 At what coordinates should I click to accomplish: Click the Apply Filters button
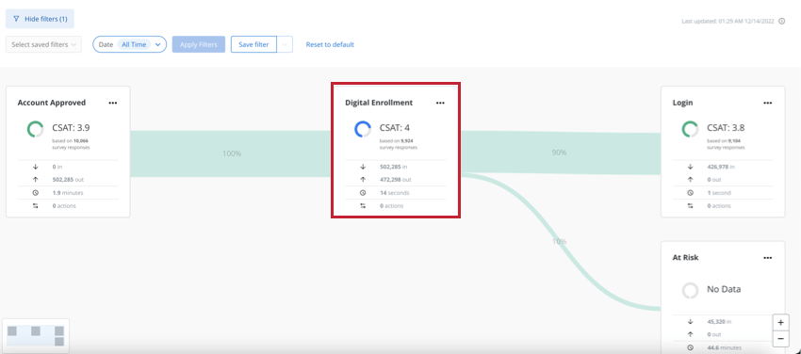(x=199, y=44)
